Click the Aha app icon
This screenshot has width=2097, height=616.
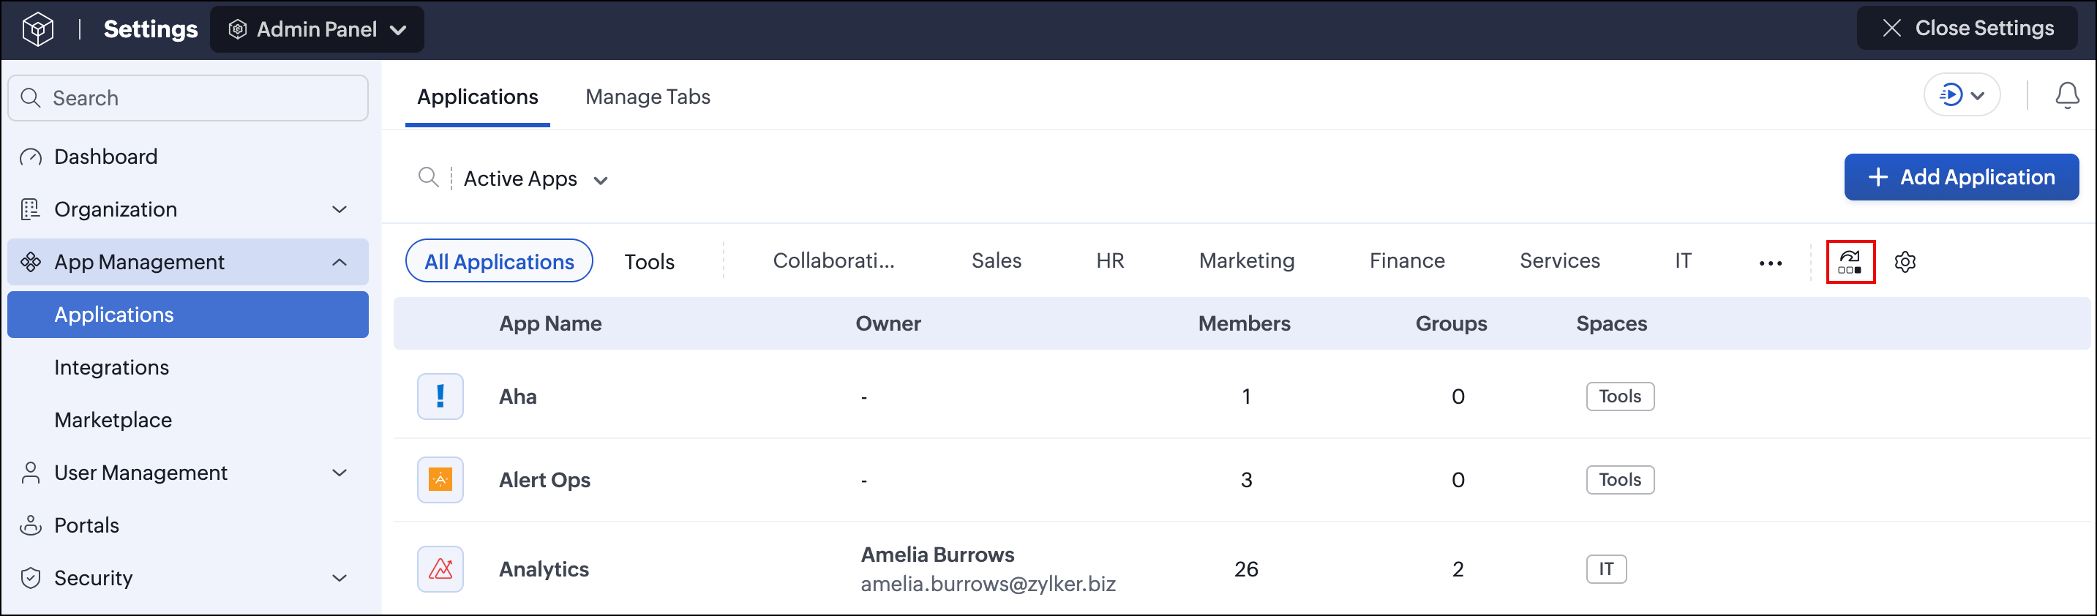[440, 397]
